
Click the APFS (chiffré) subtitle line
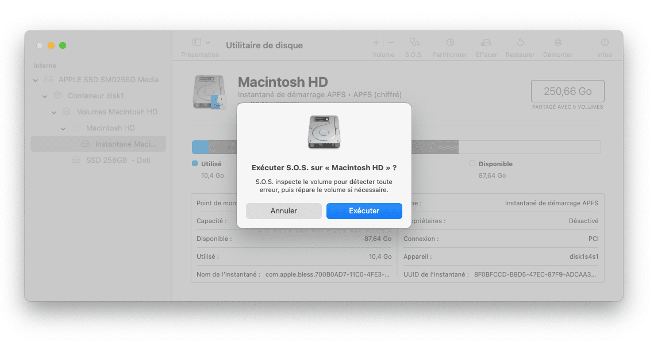pos(320,94)
